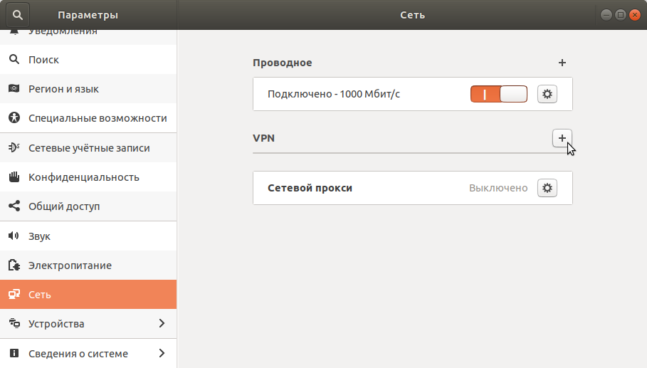Click the Privacy hand icon
This screenshot has height=368, width=647.
tap(14, 177)
